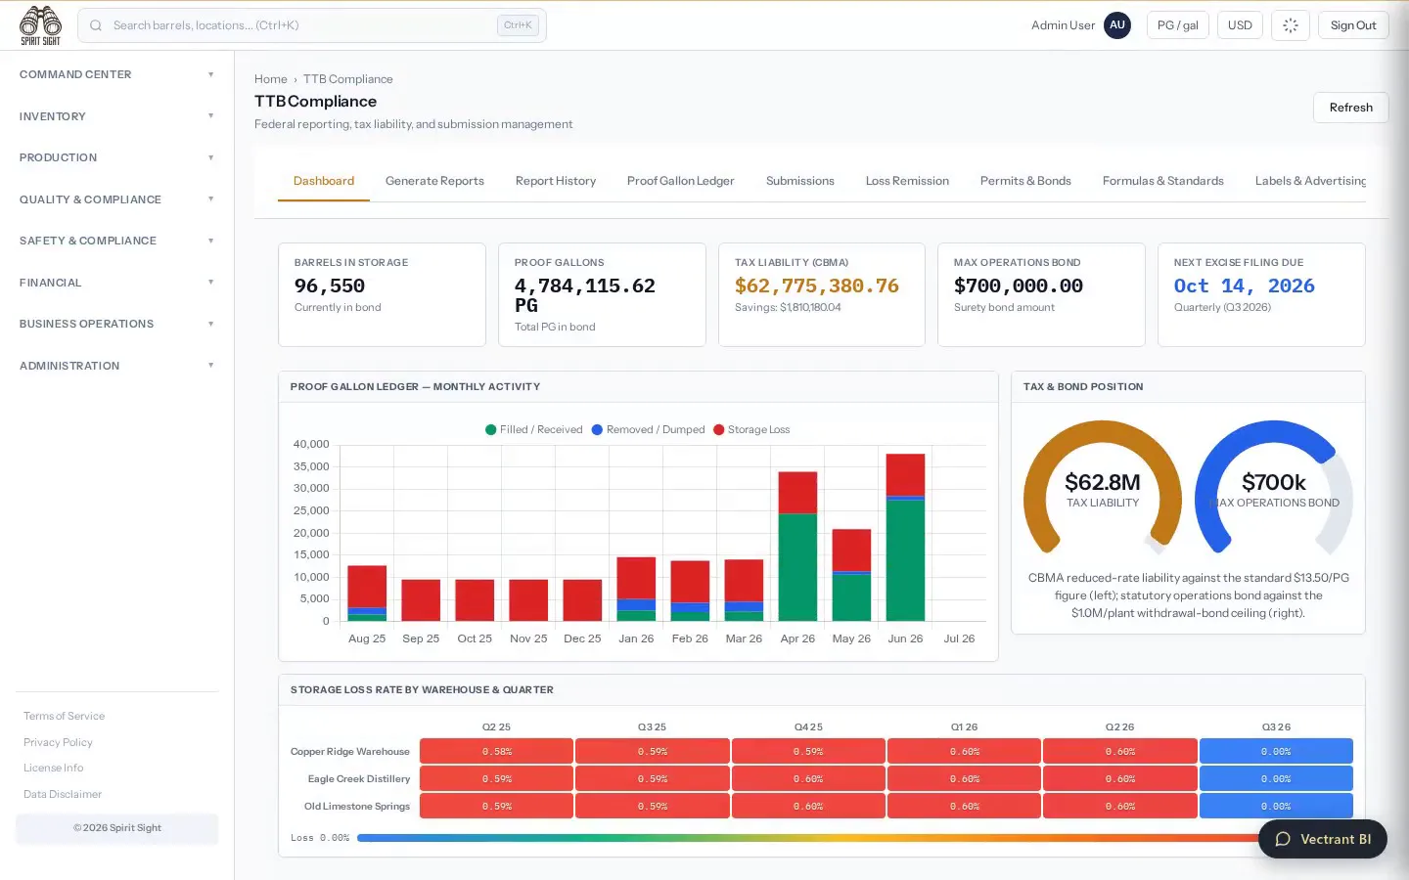Expand the Production sidebar section

point(116,157)
